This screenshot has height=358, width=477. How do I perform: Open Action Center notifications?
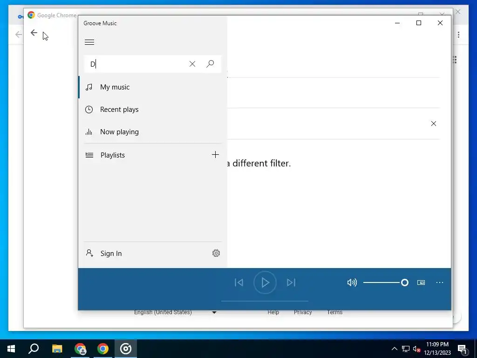click(x=462, y=349)
